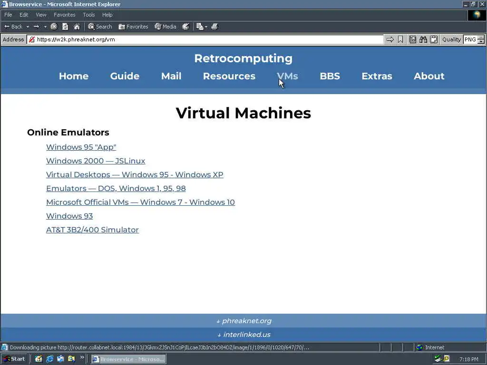The width and height of the screenshot is (487, 365).
Task: Click the interlinked.us footer link
Action: pos(244,335)
